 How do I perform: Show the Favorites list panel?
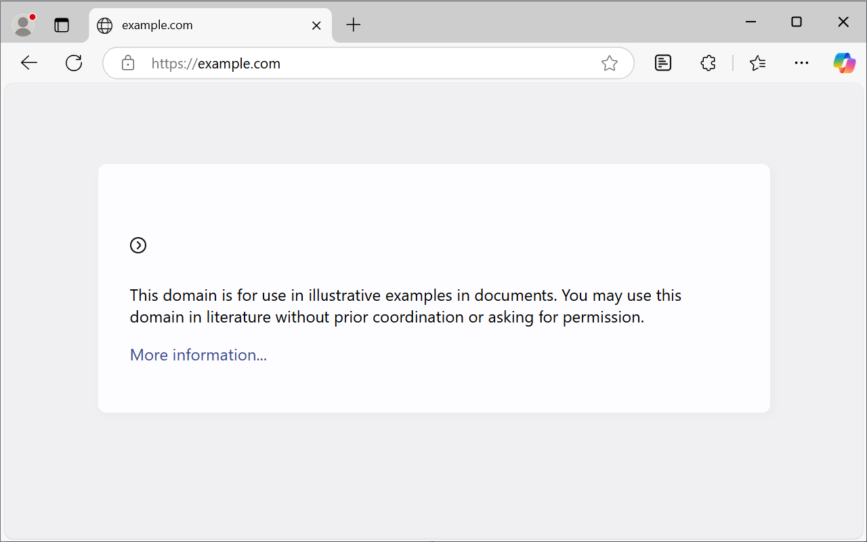(758, 63)
